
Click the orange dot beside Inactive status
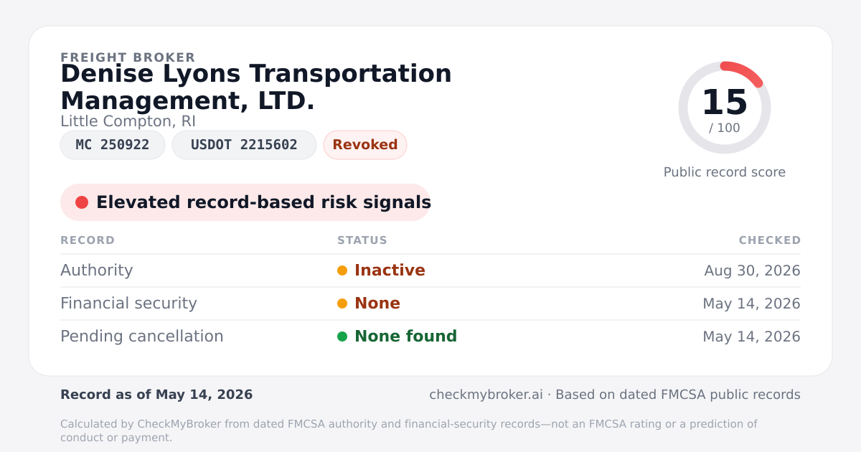tap(342, 270)
